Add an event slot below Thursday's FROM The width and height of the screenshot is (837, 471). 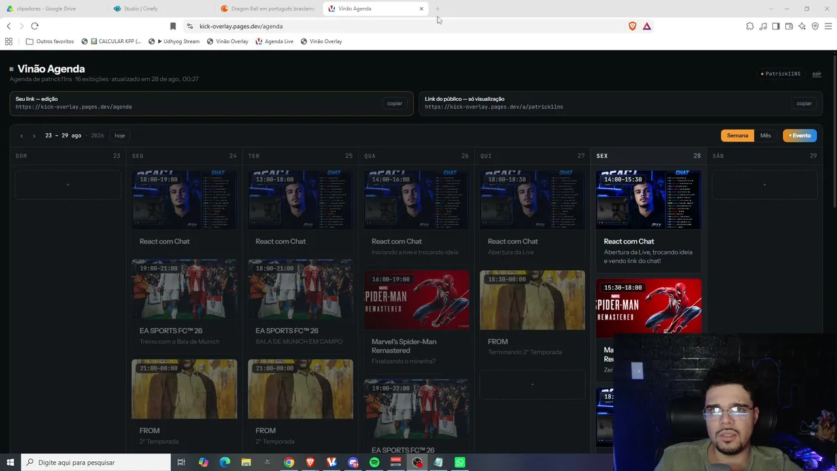pos(532,385)
